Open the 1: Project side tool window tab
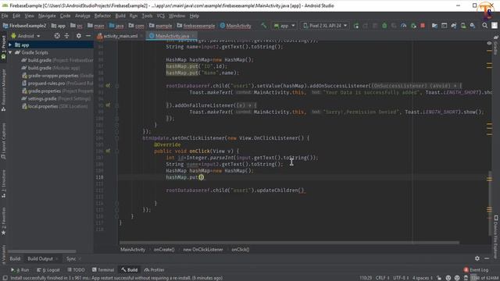 (x=3, y=48)
